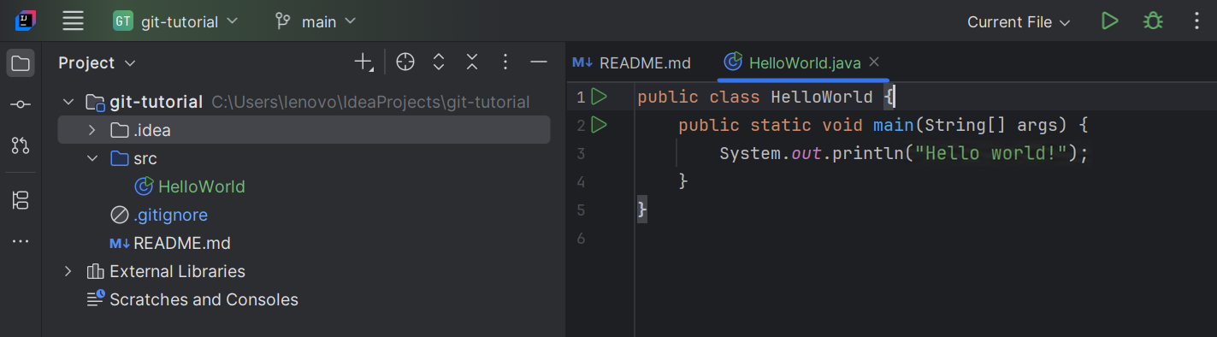The height and width of the screenshot is (337, 1217).
Task: Click the run gutter icon on line 1
Action: pyautogui.click(x=599, y=97)
